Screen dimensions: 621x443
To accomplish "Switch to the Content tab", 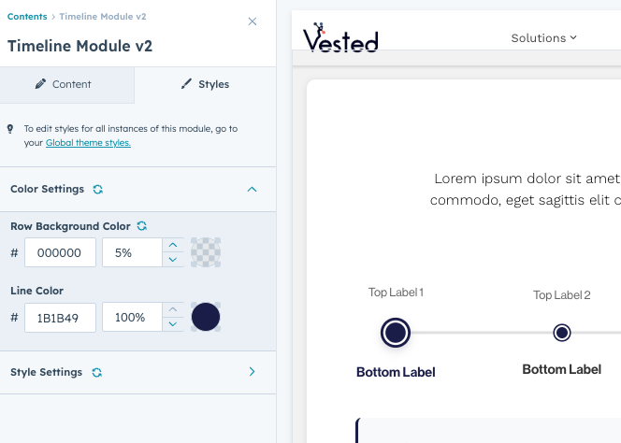I will (64, 84).
